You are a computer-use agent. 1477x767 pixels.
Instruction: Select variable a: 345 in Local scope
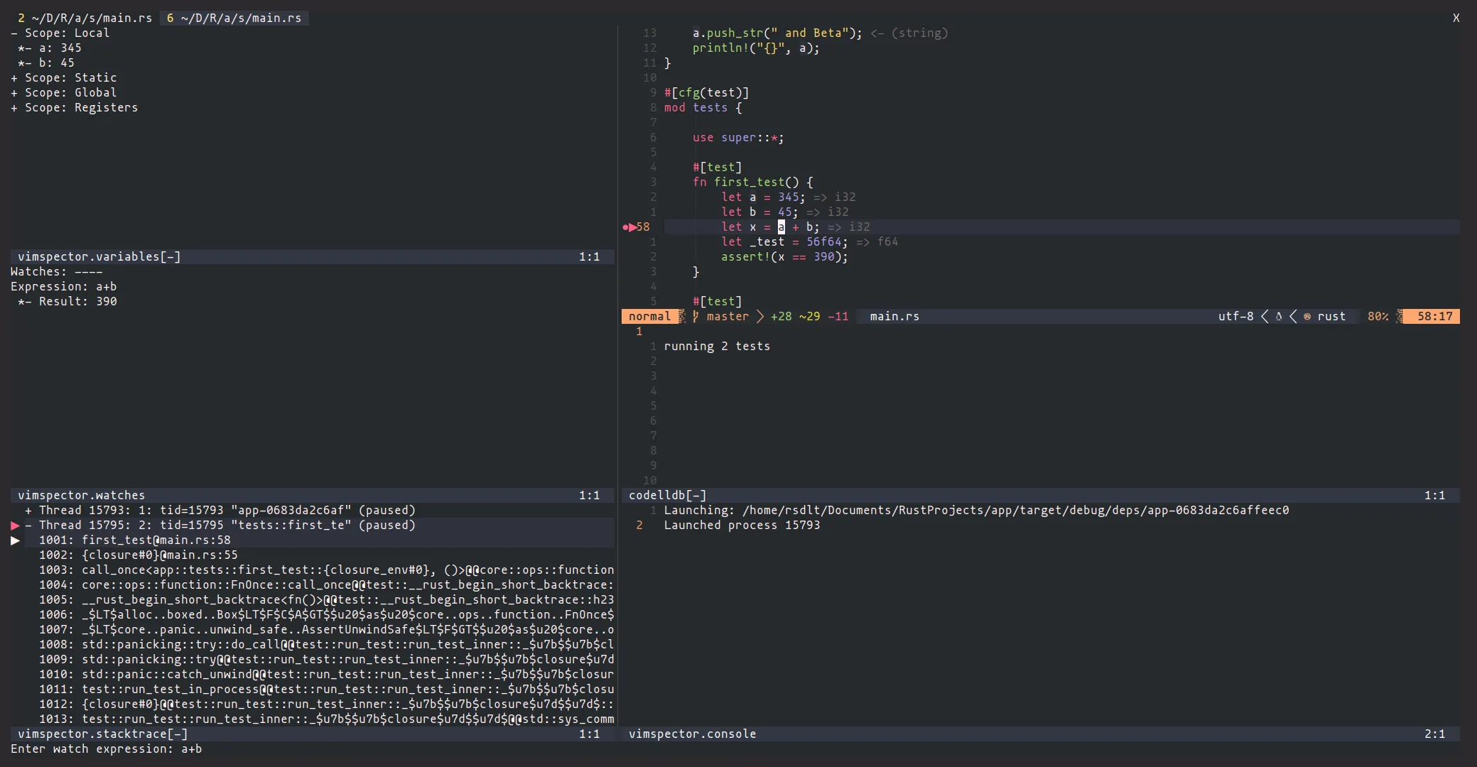pyautogui.click(x=50, y=48)
